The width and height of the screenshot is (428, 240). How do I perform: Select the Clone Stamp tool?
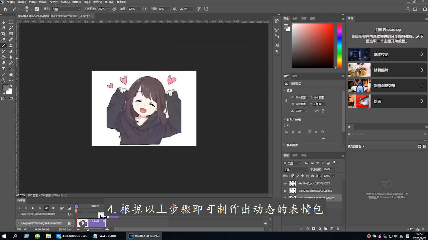tap(11, 45)
